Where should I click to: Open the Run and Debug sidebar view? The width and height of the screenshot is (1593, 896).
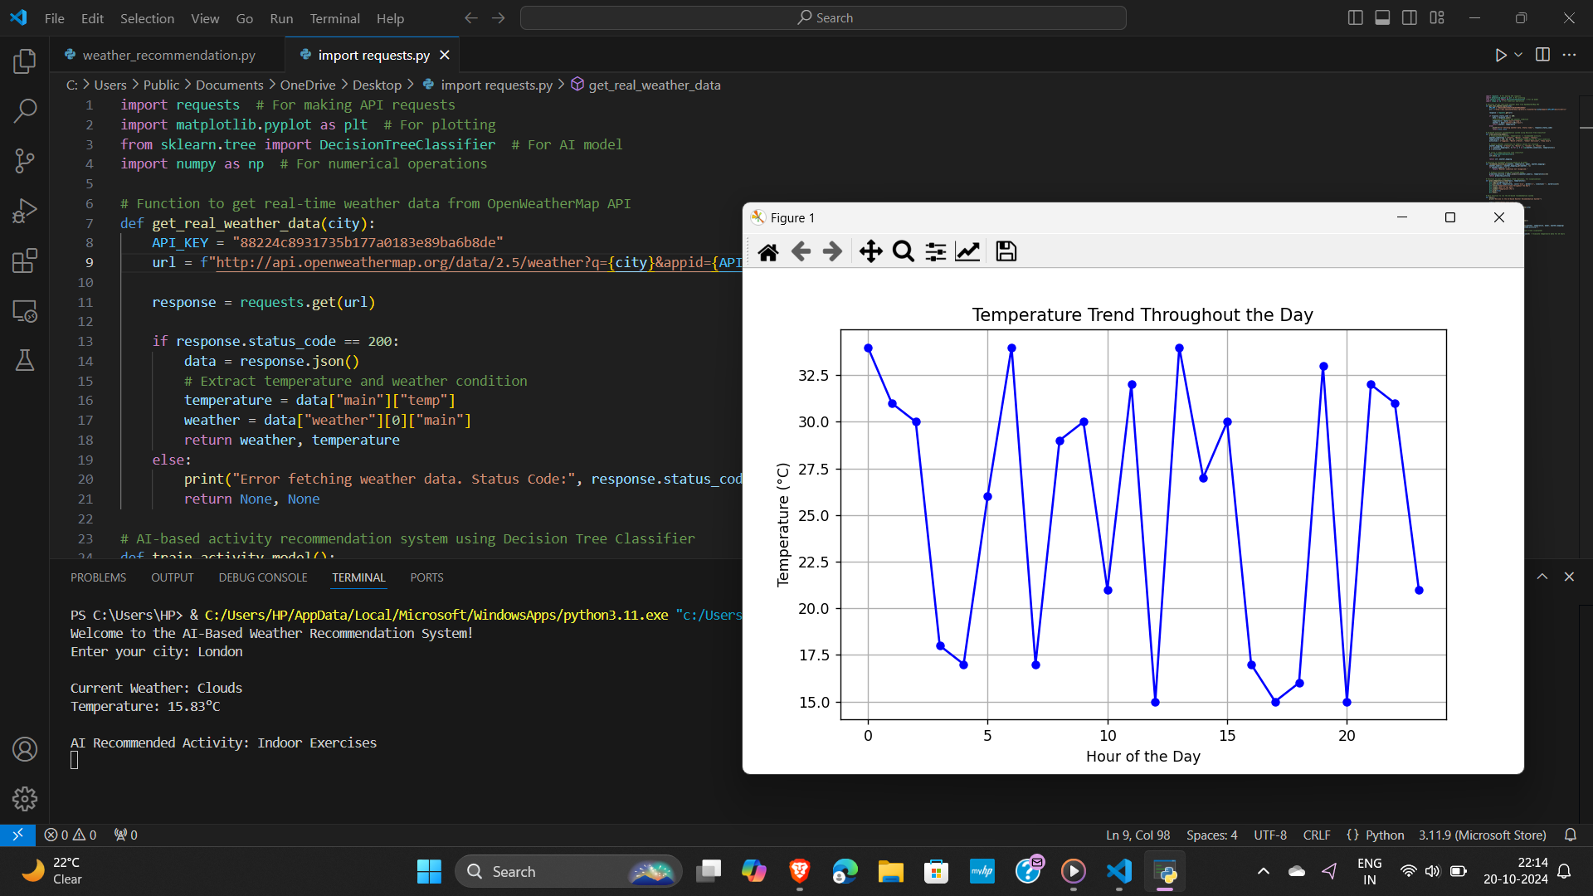(x=25, y=211)
